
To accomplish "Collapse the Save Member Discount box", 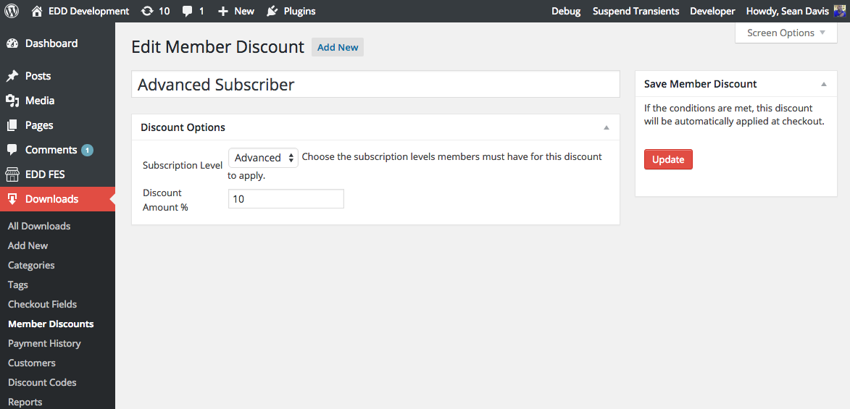I will [823, 84].
